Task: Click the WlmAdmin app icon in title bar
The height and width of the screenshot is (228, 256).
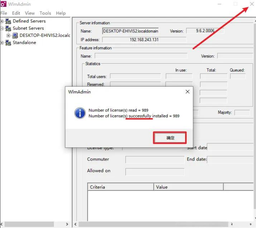Action: coord(3,4)
